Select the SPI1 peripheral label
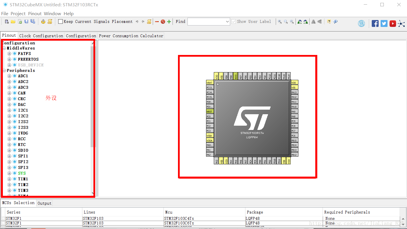407x229 pixels. point(23,156)
